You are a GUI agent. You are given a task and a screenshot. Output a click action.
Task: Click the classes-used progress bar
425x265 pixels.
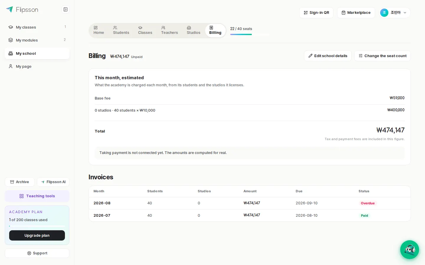coord(37,226)
